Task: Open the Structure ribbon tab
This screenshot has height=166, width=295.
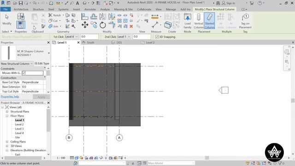Action: click(38, 9)
